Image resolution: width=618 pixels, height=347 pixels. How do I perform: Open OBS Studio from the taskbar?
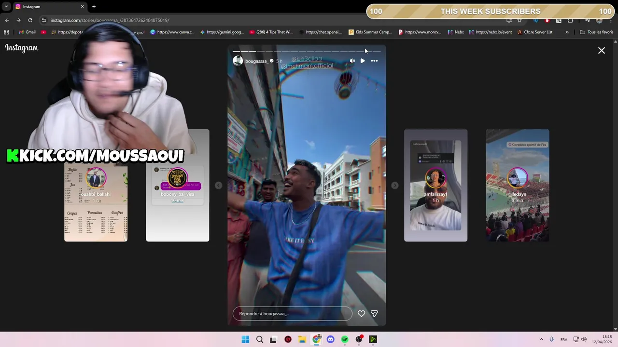click(359, 339)
